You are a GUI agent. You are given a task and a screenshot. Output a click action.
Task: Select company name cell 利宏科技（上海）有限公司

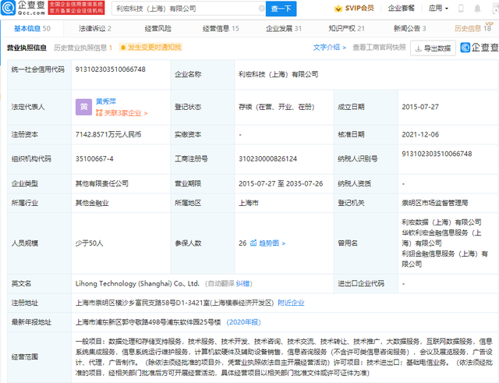[278, 75]
